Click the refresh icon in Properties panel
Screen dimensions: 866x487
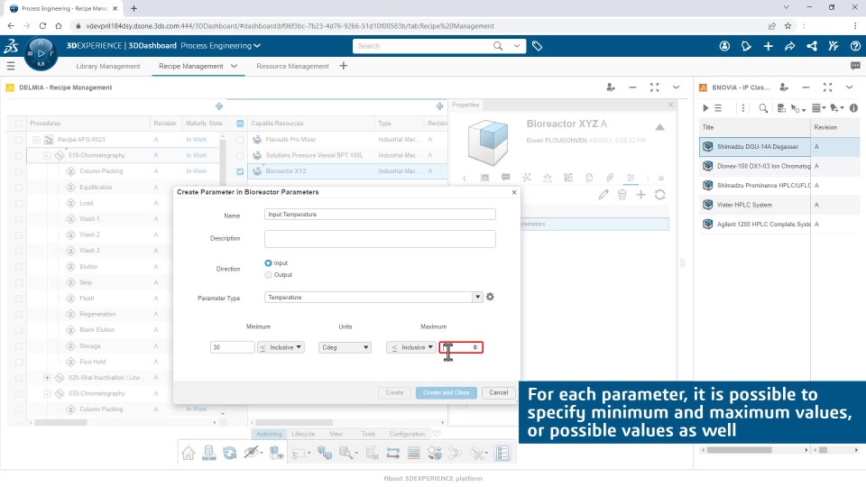[x=660, y=195]
